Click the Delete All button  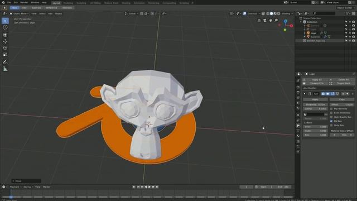(342, 80)
